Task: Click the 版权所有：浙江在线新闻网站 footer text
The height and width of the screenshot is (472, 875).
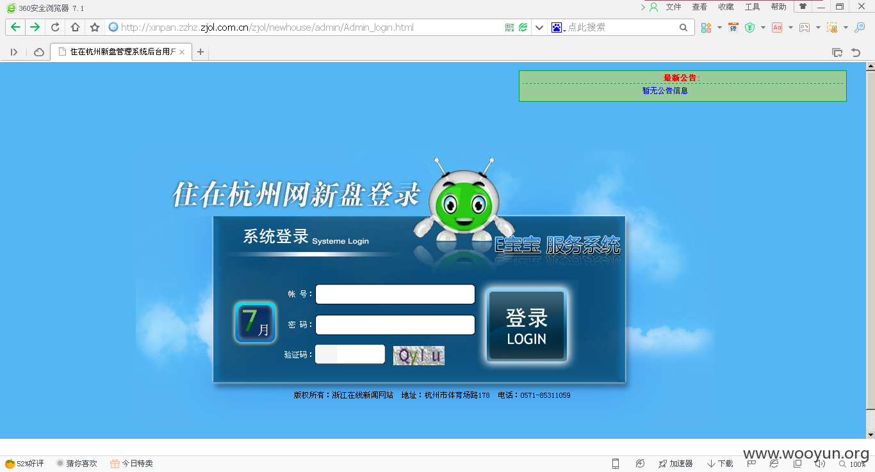Action: coord(343,395)
